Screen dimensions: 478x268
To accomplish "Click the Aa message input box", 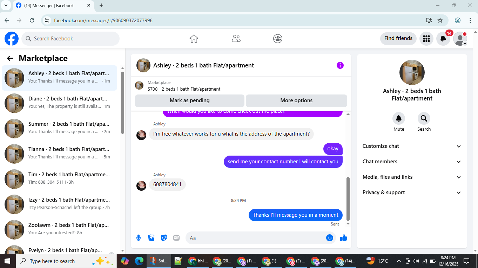I will point(261,238).
